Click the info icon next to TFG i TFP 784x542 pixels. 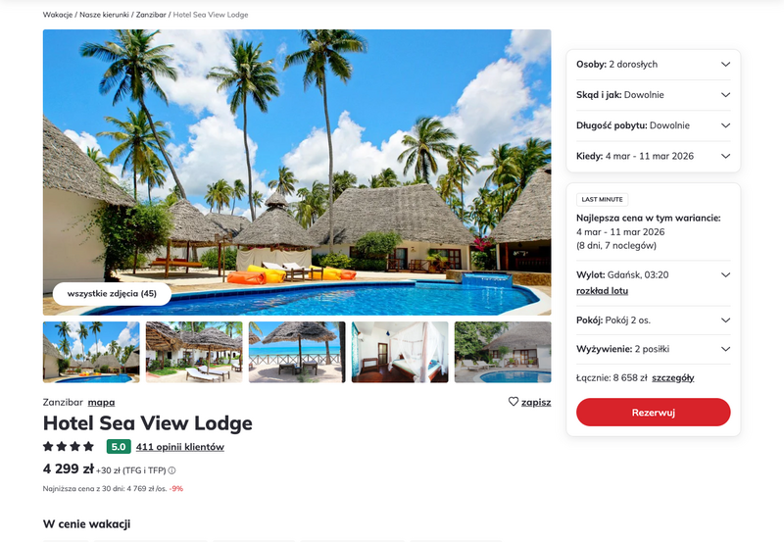pyautogui.click(x=172, y=470)
